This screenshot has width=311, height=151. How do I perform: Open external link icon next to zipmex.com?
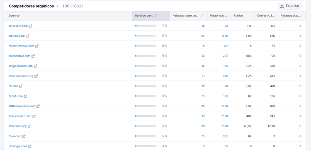[x=27, y=36]
